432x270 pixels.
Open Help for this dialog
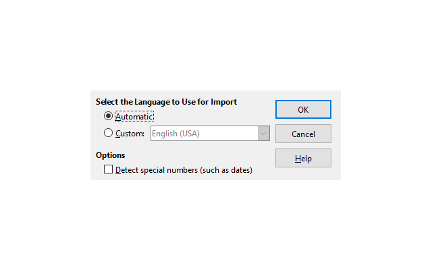(303, 158)
